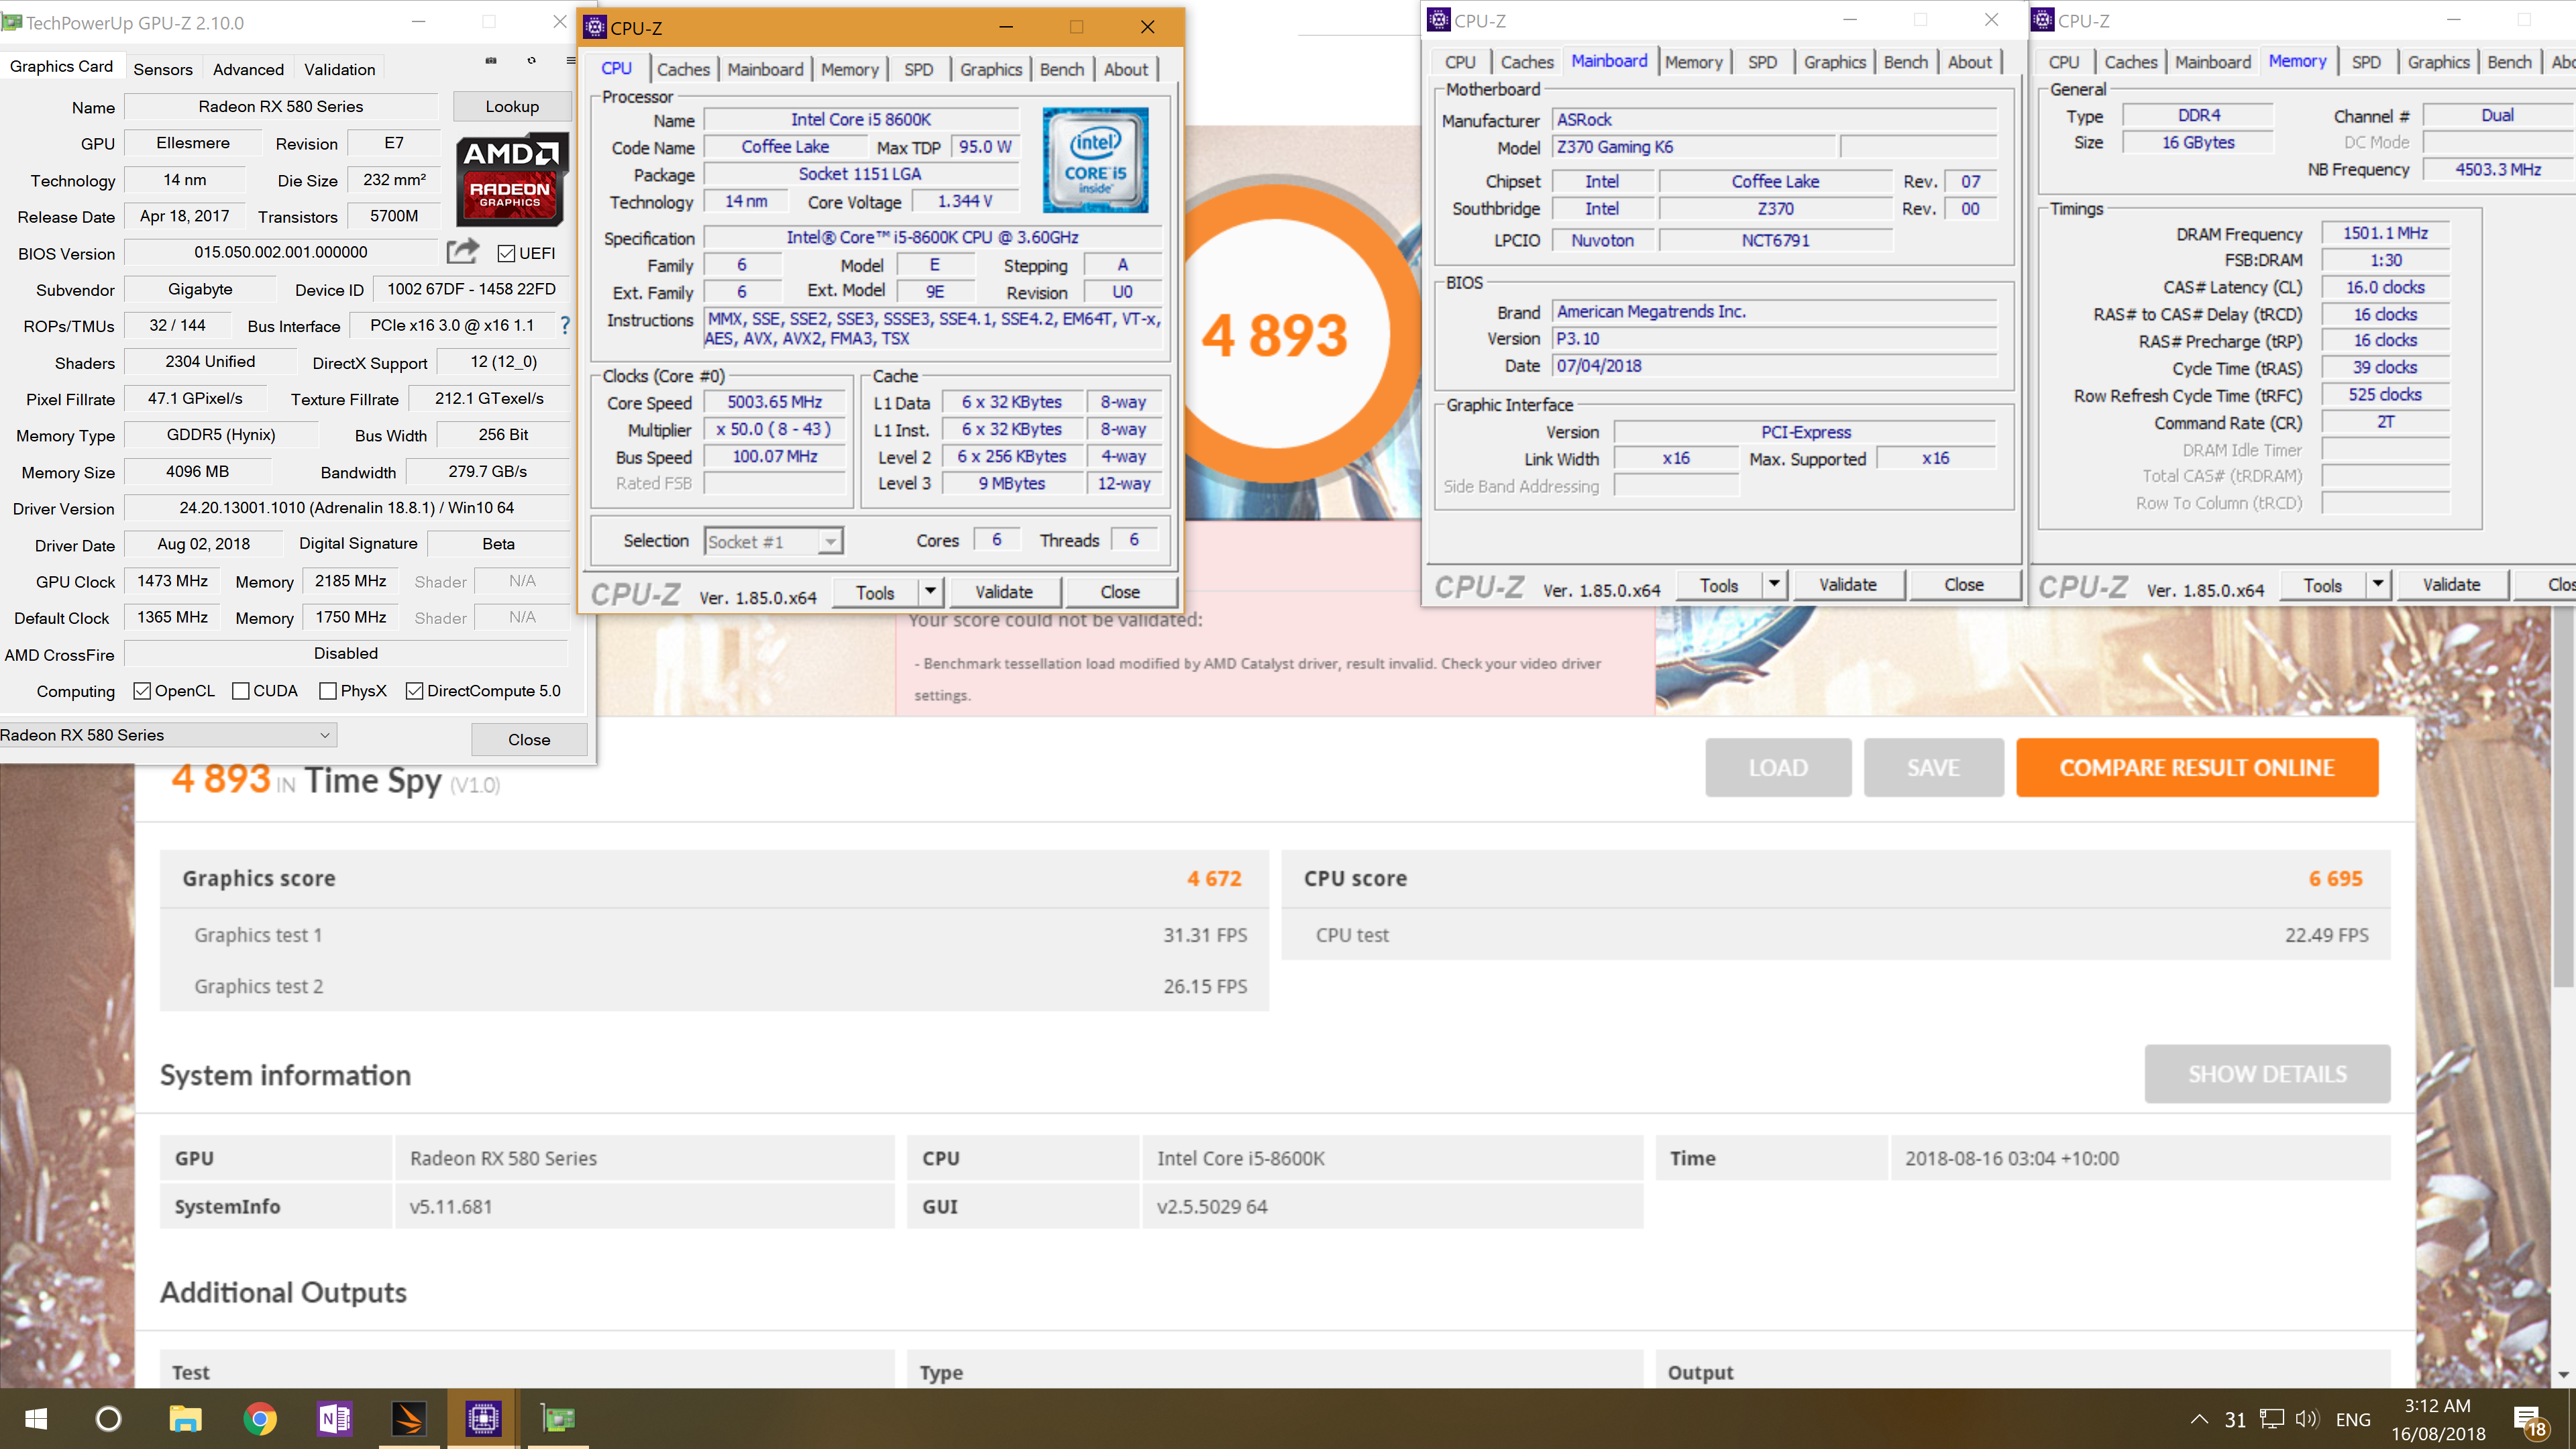
Task: Switch to Advanced tab in GPU-Z
Action: (248, 69)
